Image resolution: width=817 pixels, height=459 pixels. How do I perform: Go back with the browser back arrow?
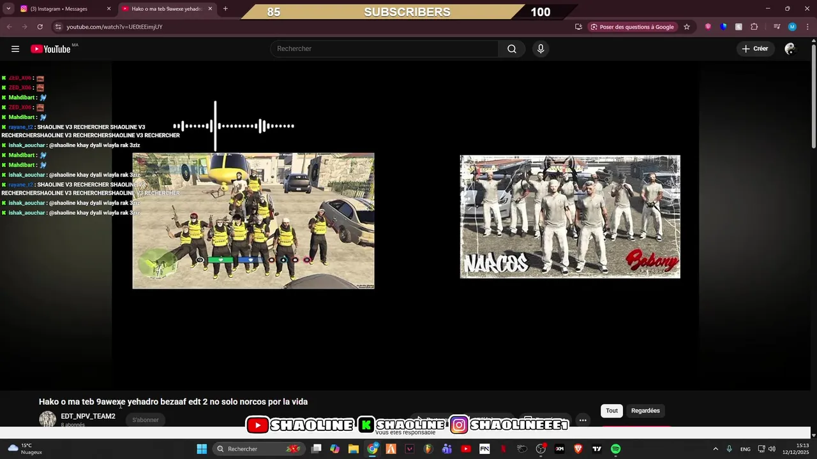[x=9, y=27]
